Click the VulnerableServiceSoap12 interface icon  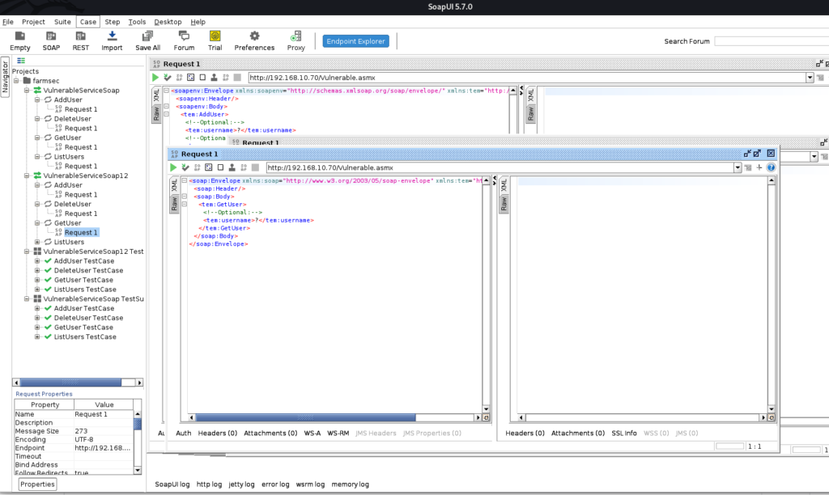click(37, 176)
